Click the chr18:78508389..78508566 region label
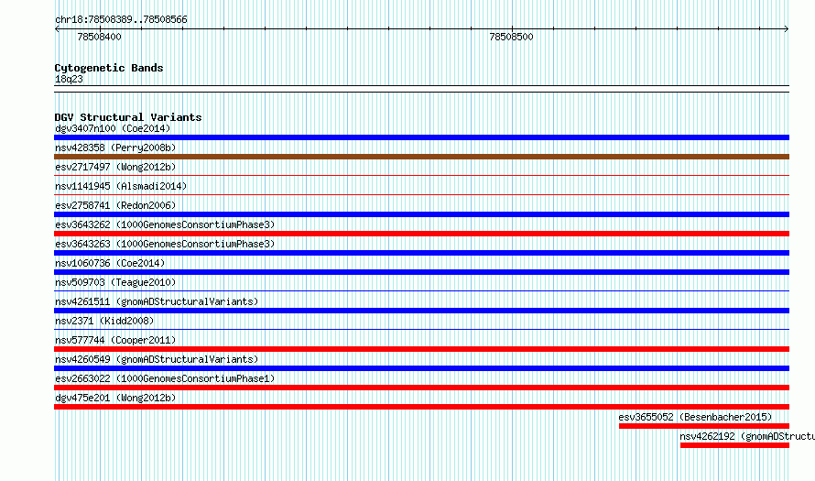Image resolution: width=815 pixels, height=481 pixels. click(121, 19)
